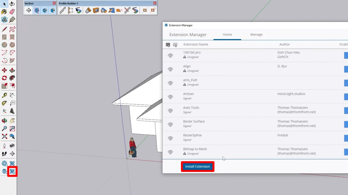Choose the Zoom Window tool
This screenshot has width=348, height=195.
[12, 128]
